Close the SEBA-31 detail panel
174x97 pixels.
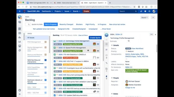click(156, 34)
